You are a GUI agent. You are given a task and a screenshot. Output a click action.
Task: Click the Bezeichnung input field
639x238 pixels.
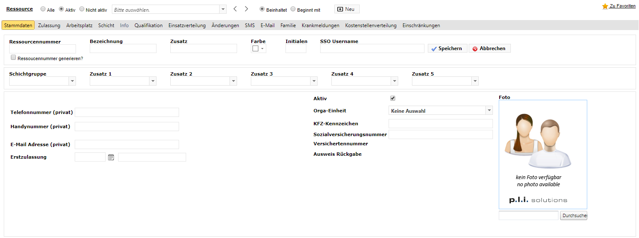123,48
